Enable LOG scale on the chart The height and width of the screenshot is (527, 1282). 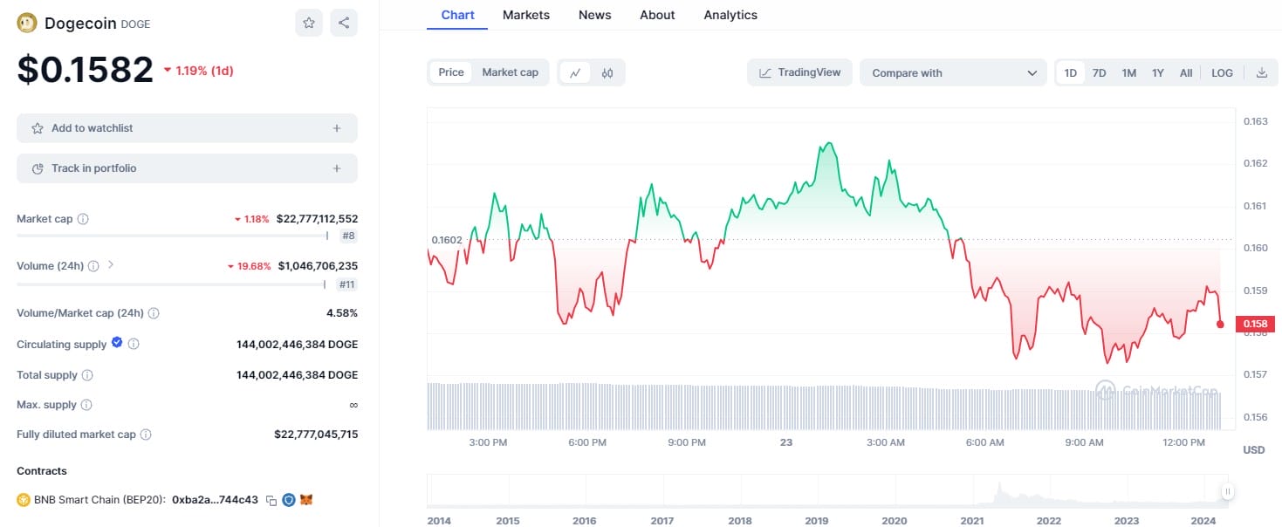(x=1222, y=72)
